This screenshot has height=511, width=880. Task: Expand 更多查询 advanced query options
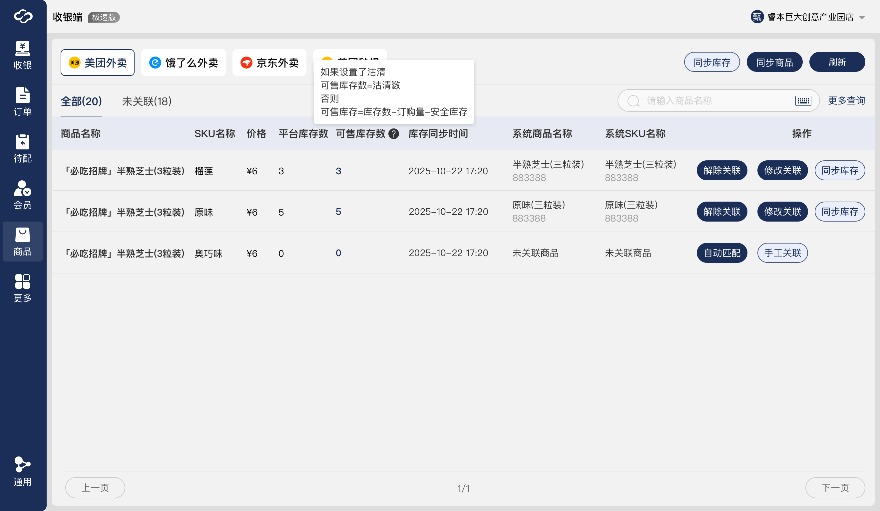click(846, 101)
